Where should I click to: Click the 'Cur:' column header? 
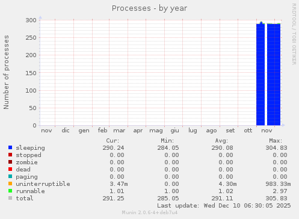click(x=113, y=141)
